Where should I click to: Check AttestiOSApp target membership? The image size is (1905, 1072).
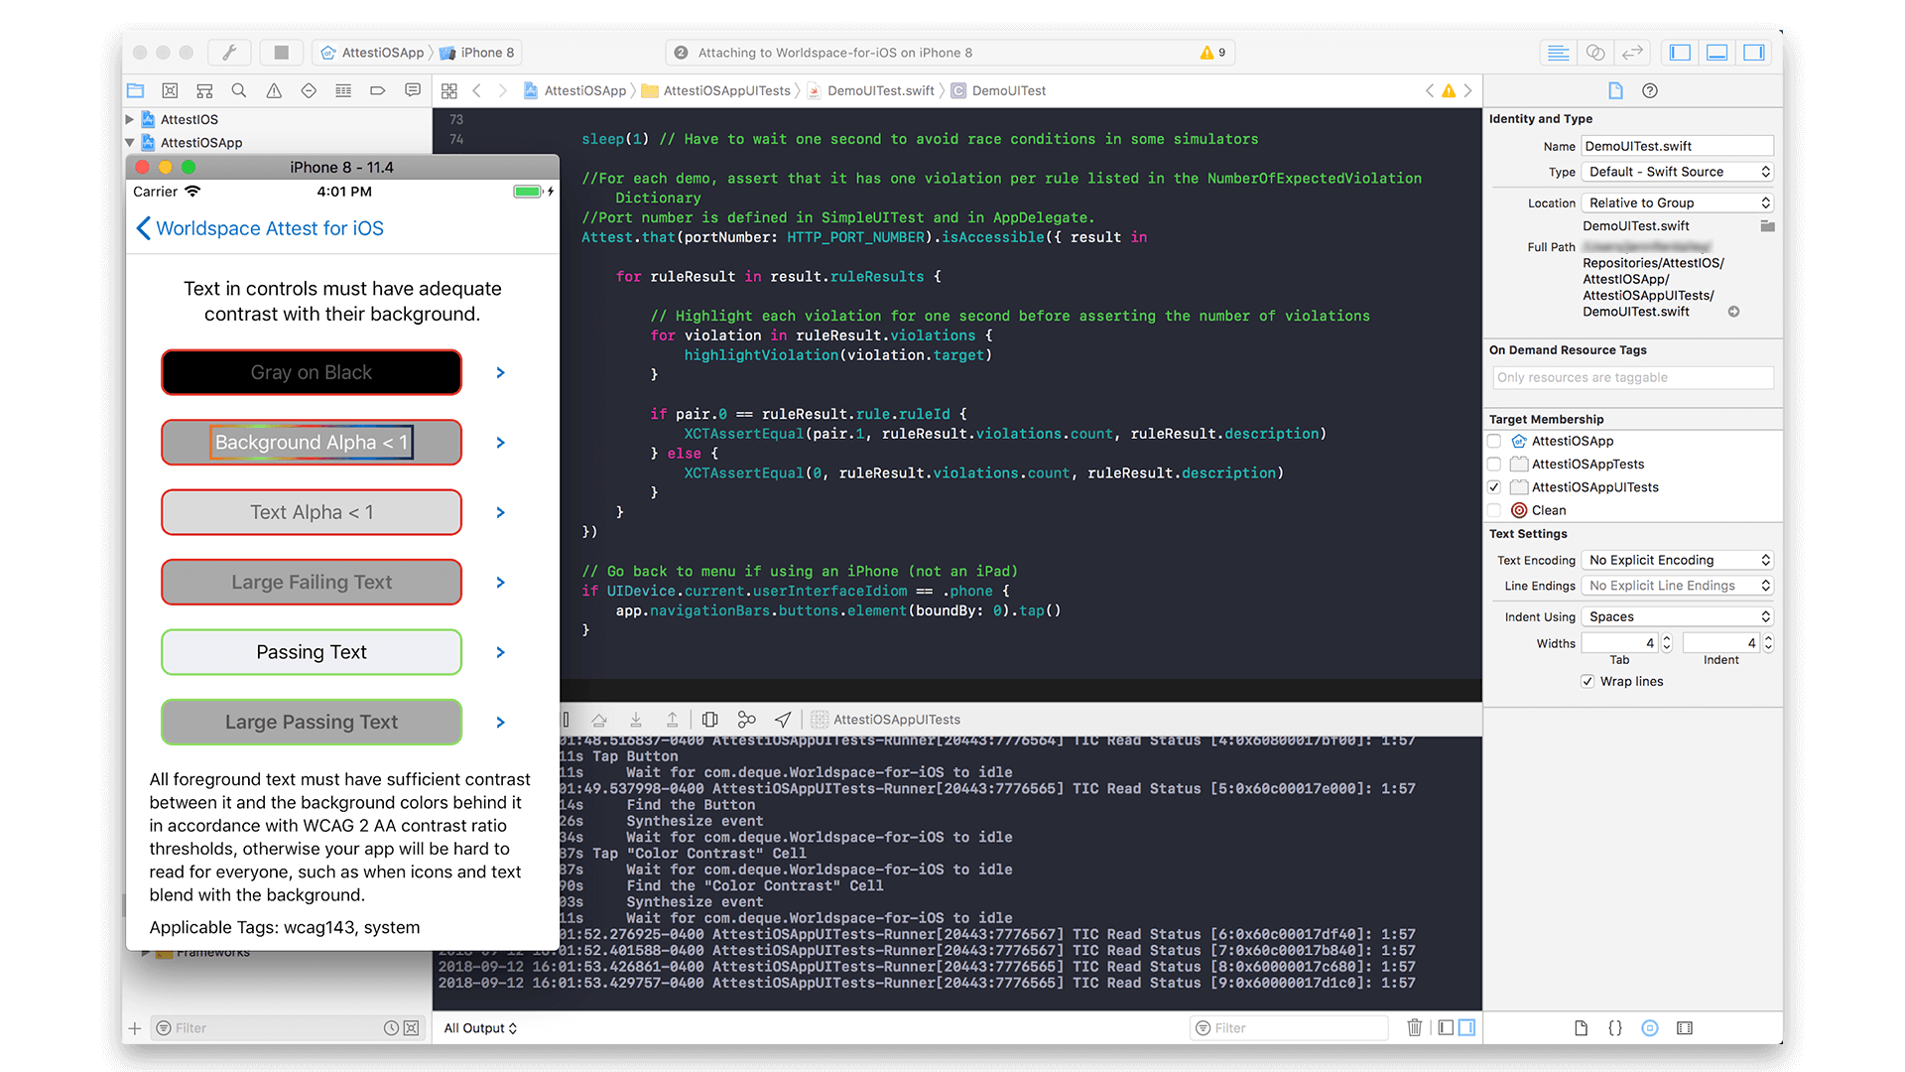(x=1494, y=441)
